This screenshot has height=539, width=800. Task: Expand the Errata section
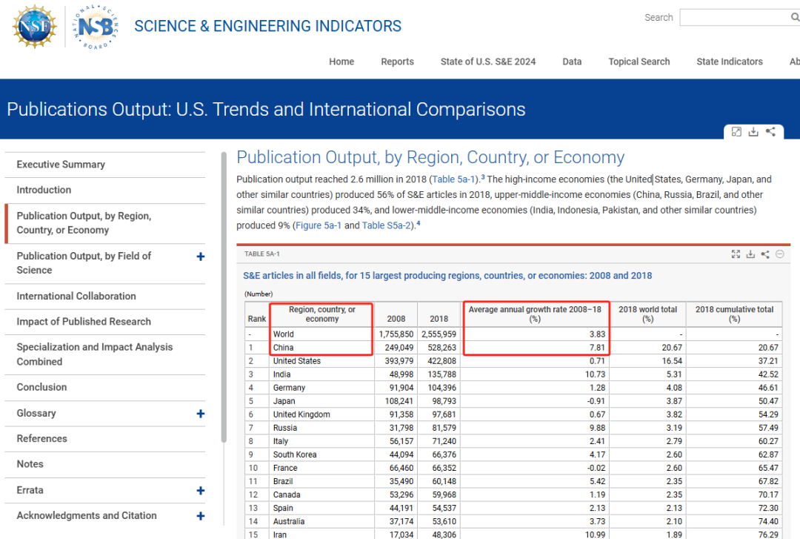click(201, 491)
